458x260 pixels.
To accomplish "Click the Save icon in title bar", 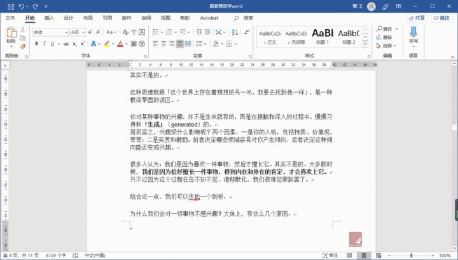I will point(11,6).
